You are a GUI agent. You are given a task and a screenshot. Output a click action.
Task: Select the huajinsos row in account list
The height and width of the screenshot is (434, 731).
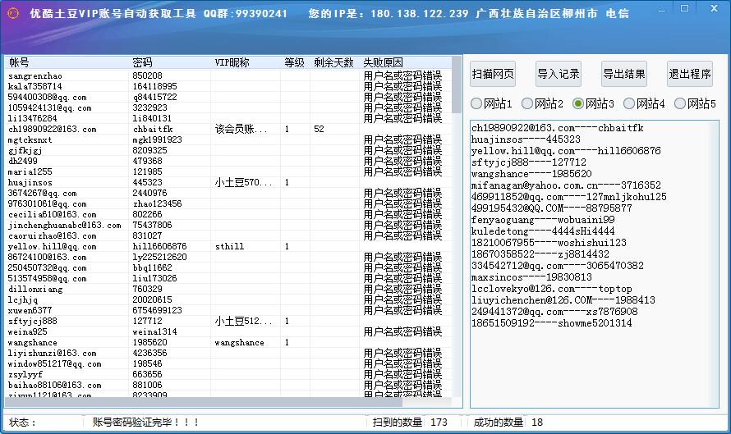(228, 182)
